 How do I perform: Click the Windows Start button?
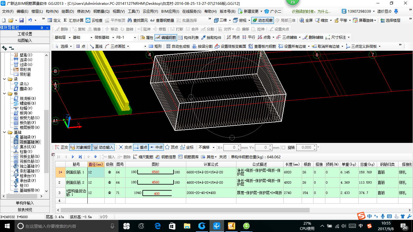[x=7, y=226]
